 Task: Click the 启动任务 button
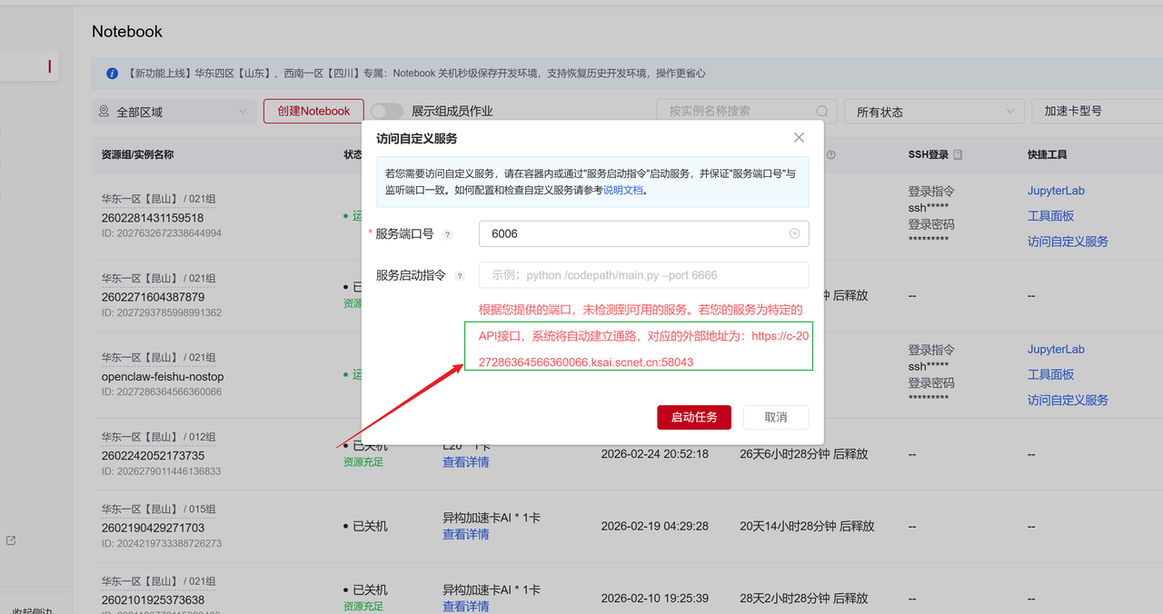click(694, 417)
